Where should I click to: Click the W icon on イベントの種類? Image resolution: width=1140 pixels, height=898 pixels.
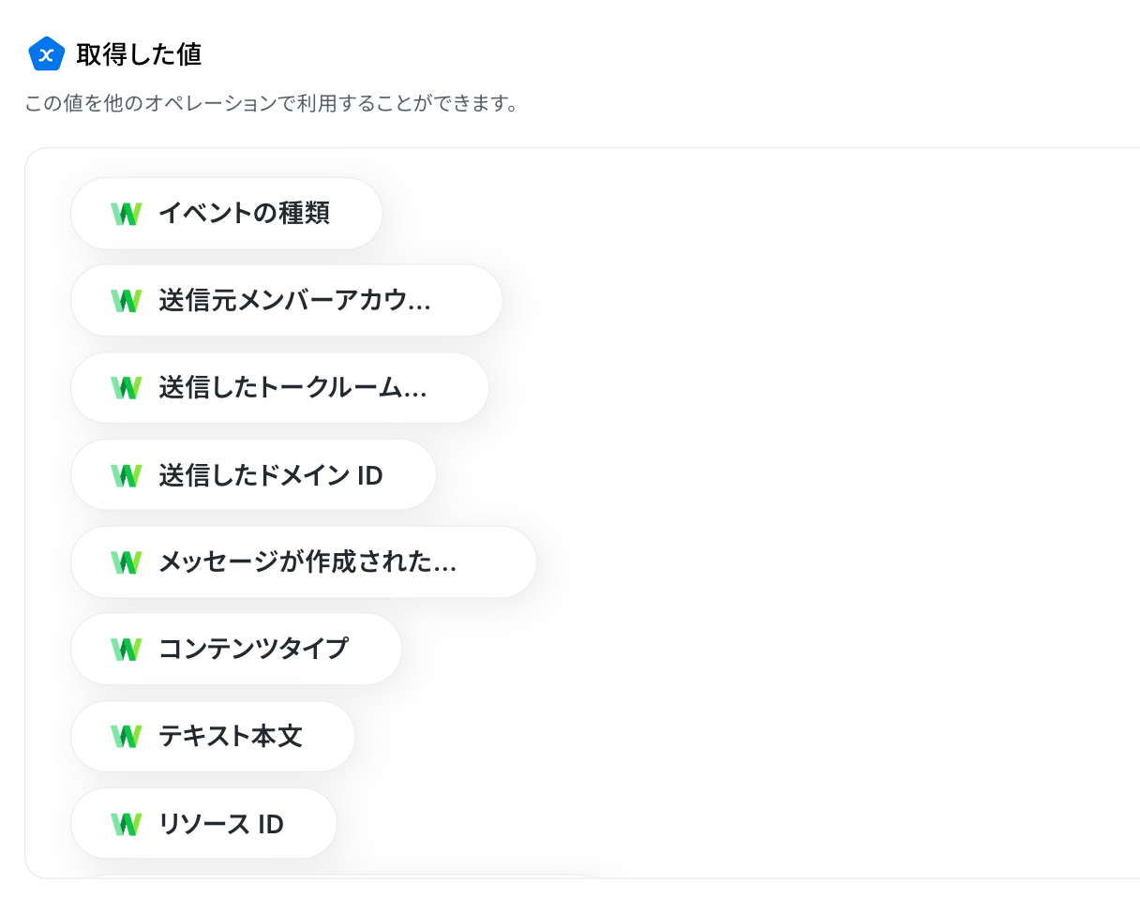(126, 214)
